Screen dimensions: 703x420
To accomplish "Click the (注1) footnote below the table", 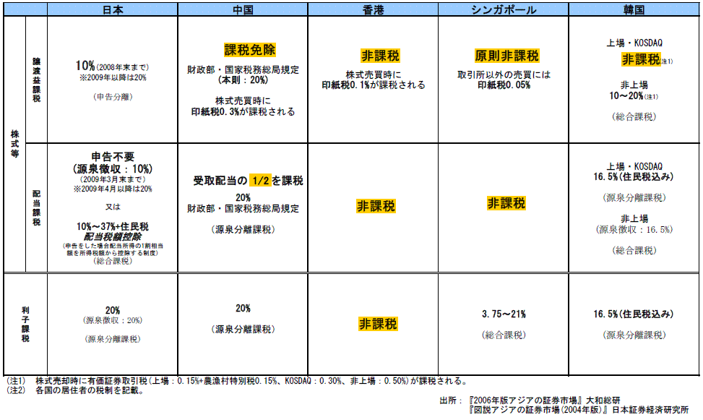I will coord(16,380).
